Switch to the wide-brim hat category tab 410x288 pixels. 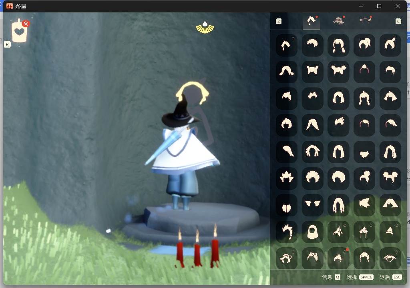tap(338, 21)
